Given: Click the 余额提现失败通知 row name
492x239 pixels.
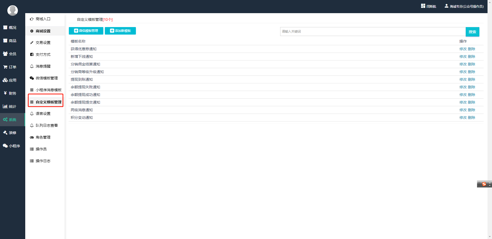Looking at the screenshot, I should click(x=85, y=87).
